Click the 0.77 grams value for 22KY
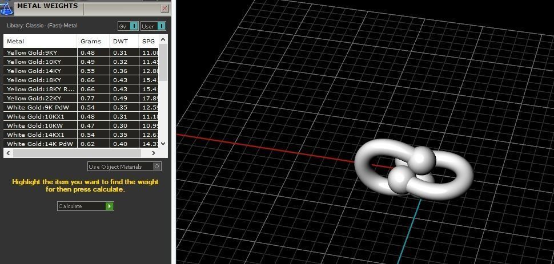The width and height of the screenshot is (554, 264). (x=87, y=99)
